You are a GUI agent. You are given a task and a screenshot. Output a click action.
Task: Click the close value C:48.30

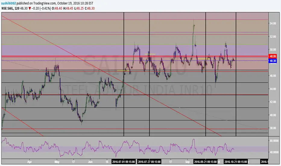pyautogui.click(x=90, y=8)
